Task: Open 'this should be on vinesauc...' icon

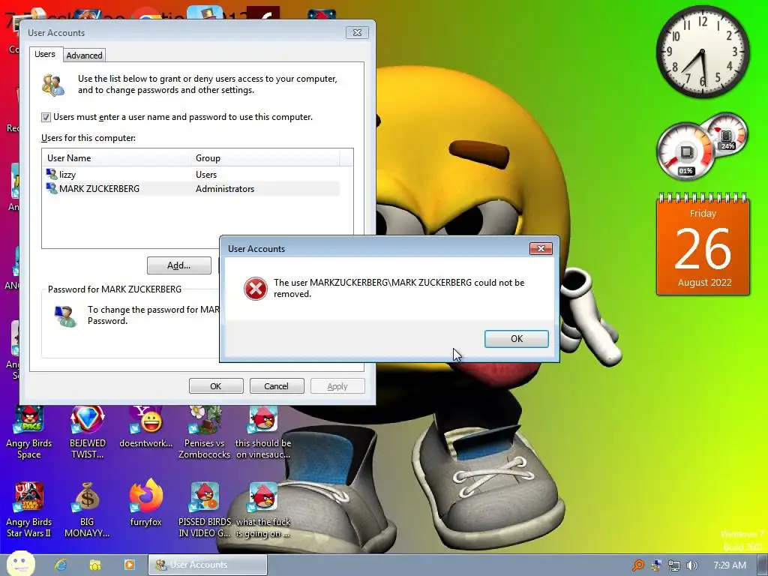Action: point(263,433)
